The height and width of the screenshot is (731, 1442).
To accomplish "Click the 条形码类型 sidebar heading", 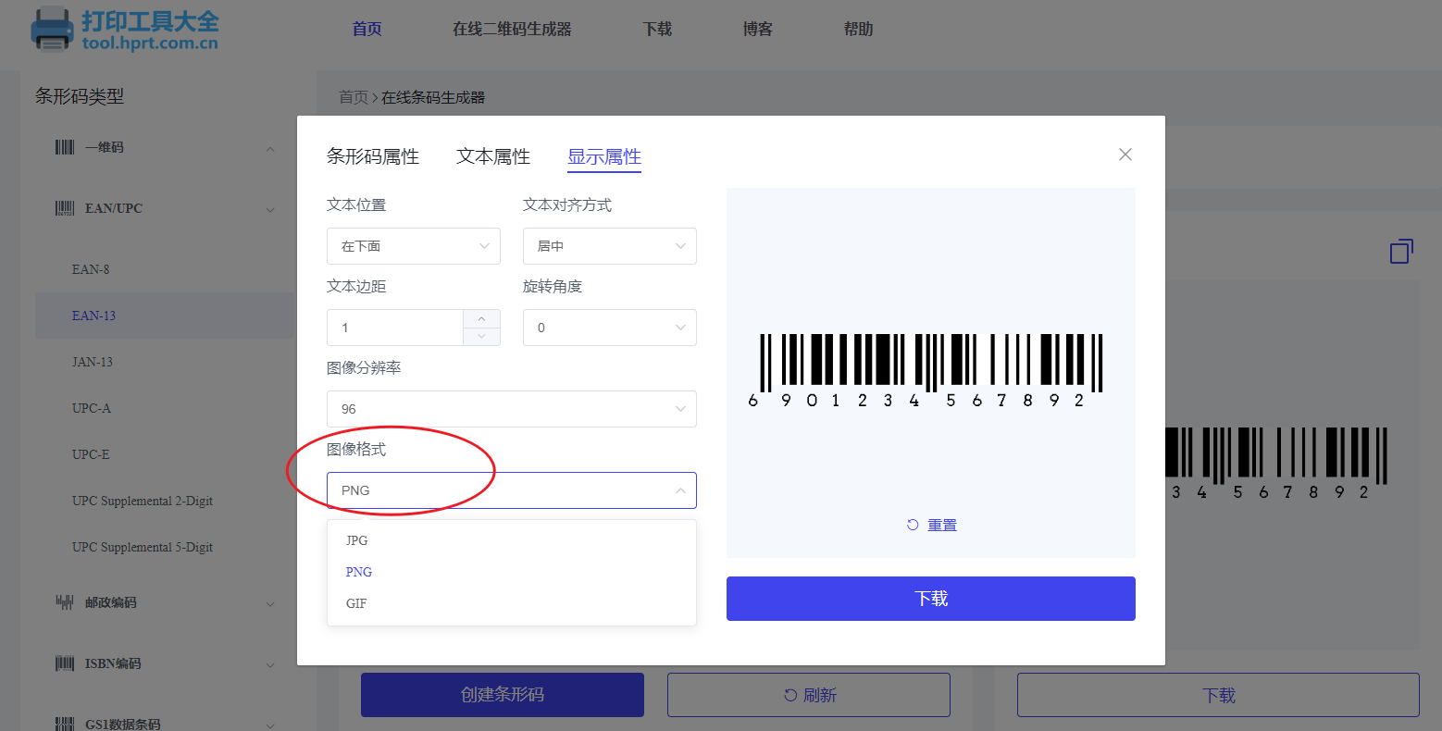I will click(x=80, y=96).
